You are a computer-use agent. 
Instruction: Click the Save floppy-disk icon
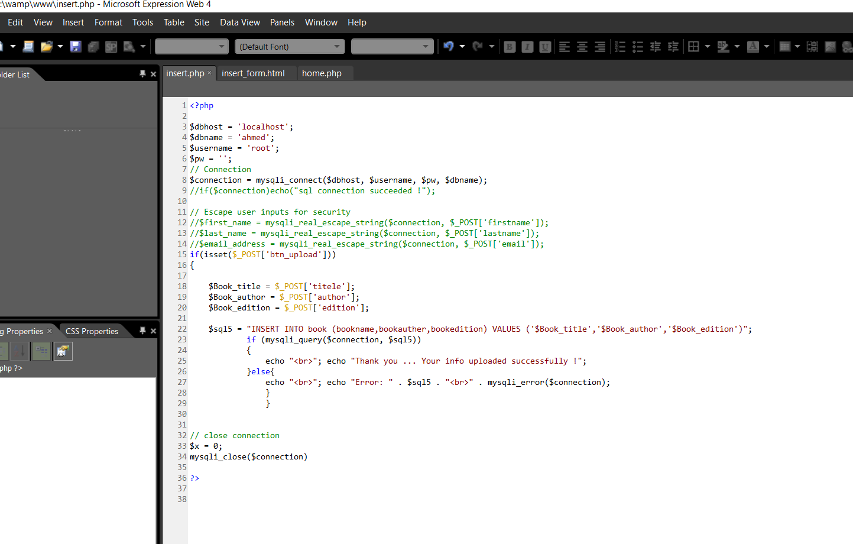coord(75,47)
